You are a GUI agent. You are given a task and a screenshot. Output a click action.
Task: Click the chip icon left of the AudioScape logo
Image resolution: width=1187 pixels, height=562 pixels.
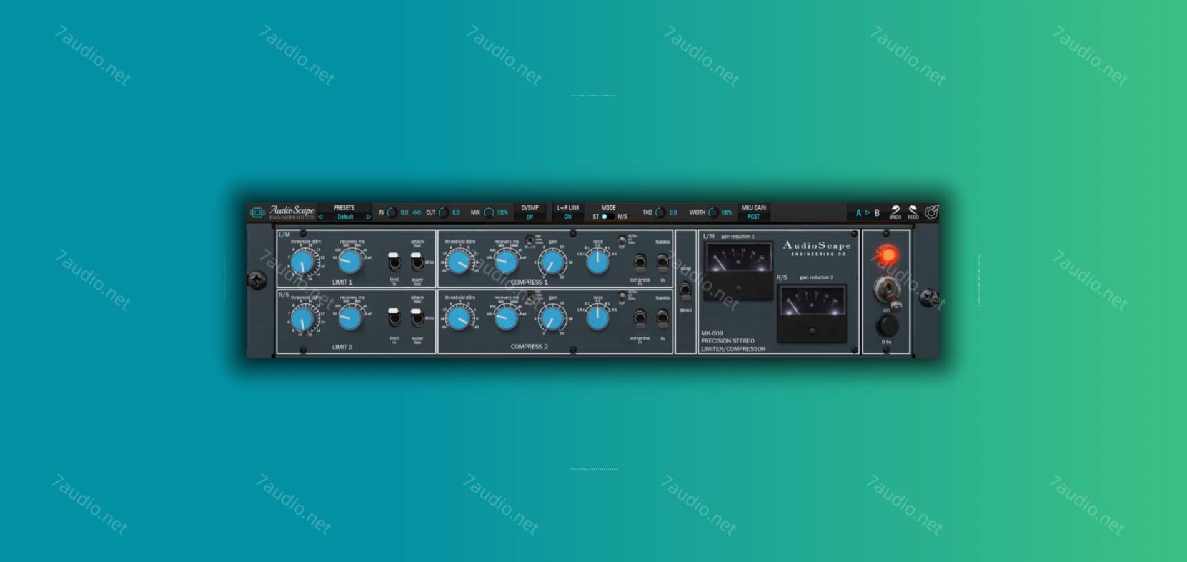click(x=257, y=212)
